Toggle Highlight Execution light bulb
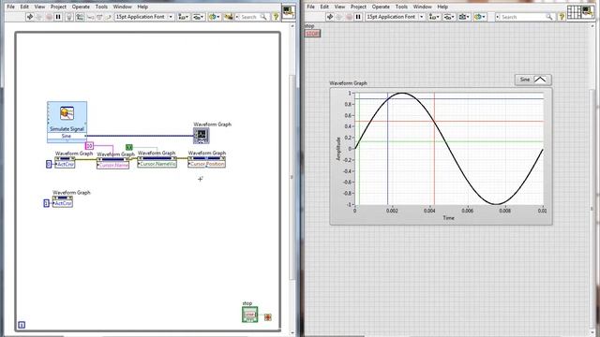Viewport: 600px width, 337px height. click(69, 17)
